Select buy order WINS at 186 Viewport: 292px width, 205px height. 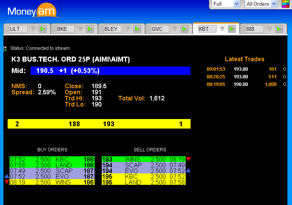coord(52,182)
